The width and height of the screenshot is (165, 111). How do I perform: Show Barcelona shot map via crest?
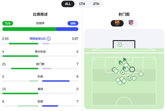tap(117, 23)
